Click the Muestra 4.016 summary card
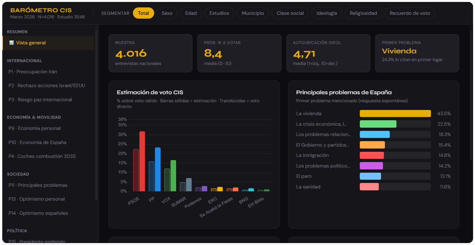Image resolution: width=475 pixels, height=245 pixels. (x=150, y=53)
